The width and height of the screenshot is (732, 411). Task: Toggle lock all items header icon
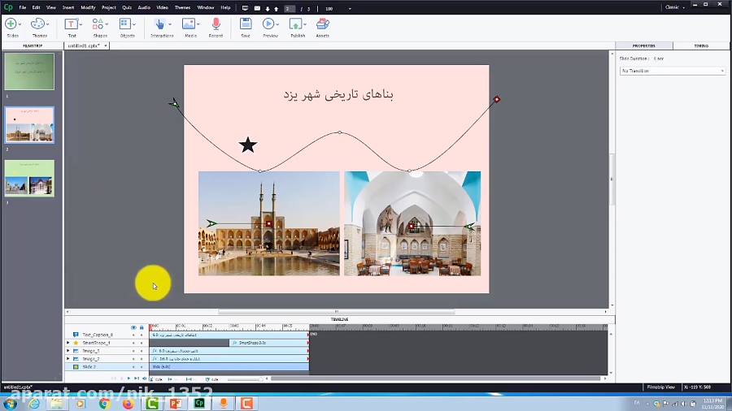pos(142,327)
